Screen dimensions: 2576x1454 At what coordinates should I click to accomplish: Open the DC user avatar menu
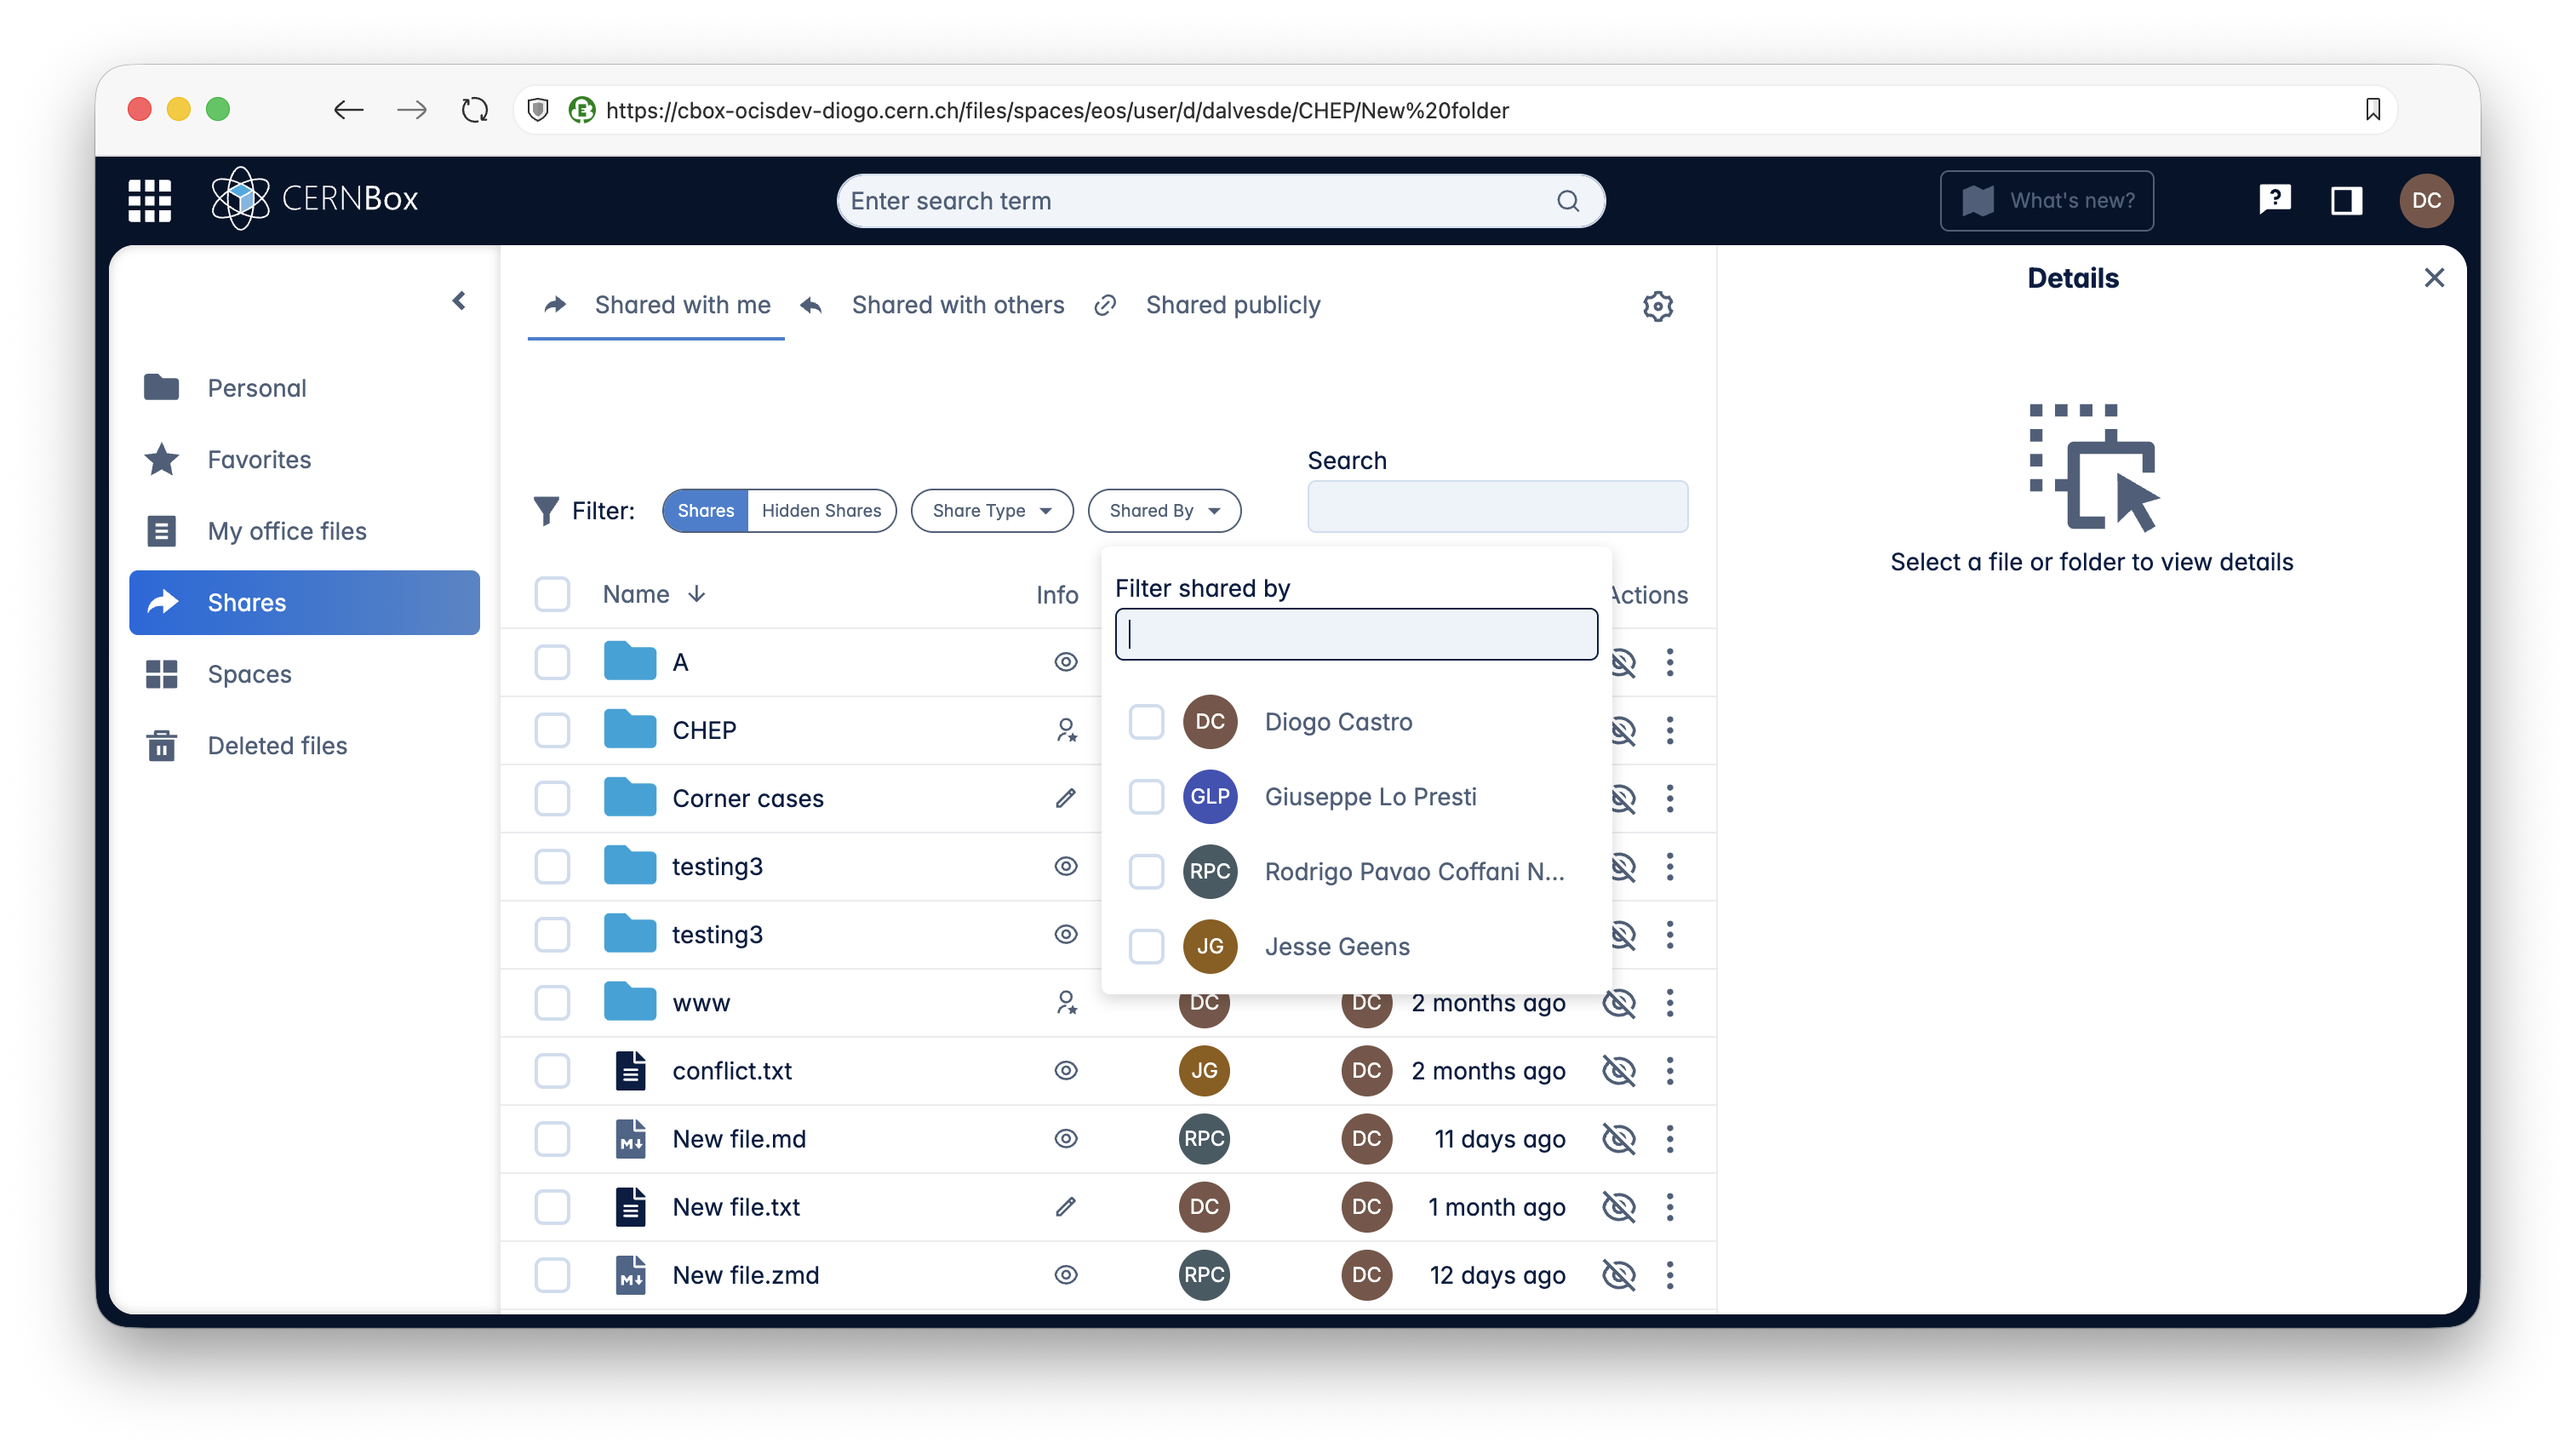[x=2426, y=200]
